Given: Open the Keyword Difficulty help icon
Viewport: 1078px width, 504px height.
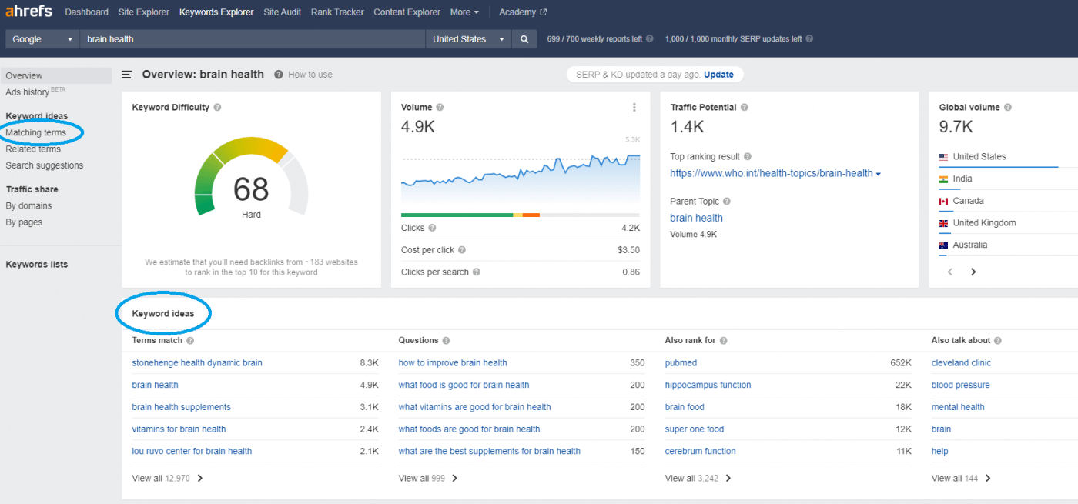Looking at the screenshot, I should (217, 108).
